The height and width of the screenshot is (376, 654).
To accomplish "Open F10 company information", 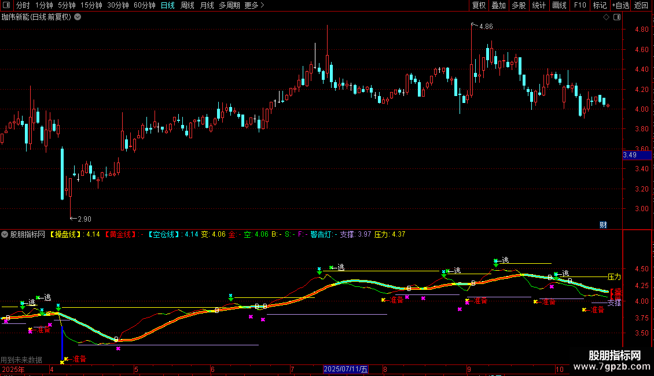I will tap(580, 5).
